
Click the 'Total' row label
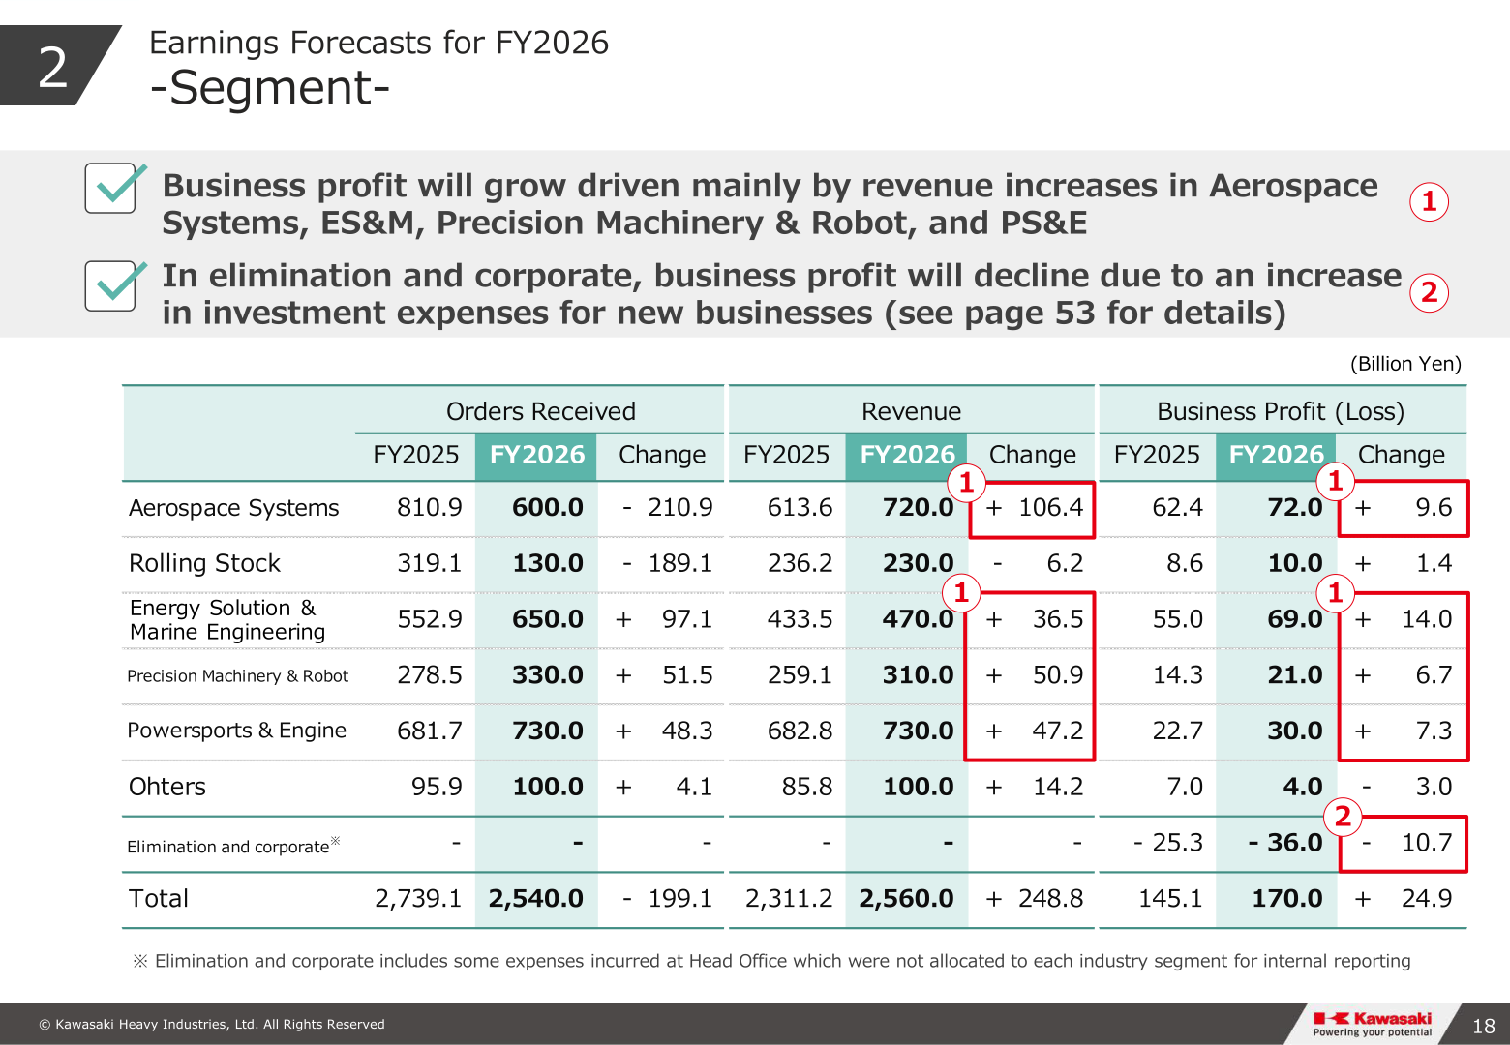tap(159, 899)
